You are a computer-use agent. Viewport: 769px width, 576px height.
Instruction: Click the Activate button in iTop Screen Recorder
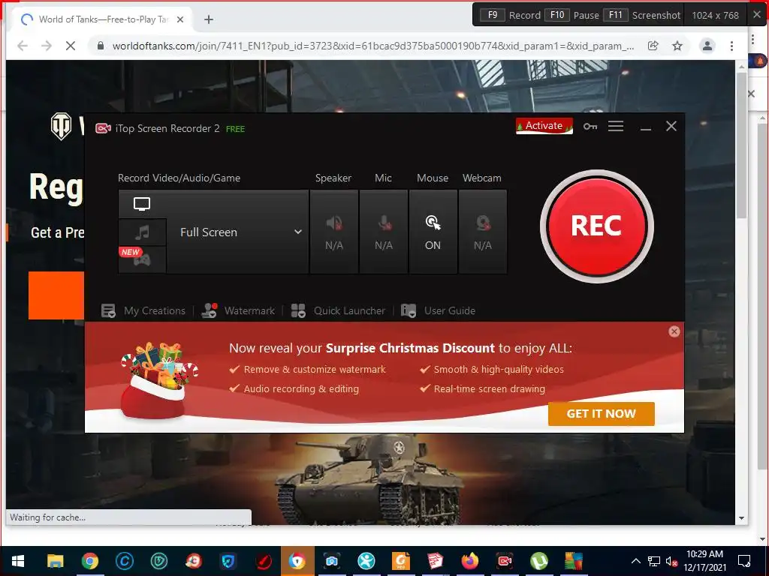coord(544,126)
